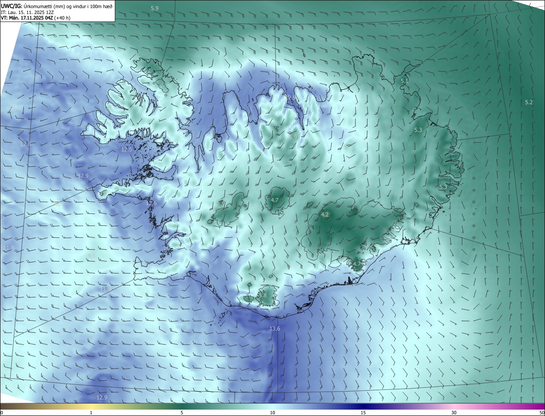Image resolution: width=545 pixels, height=416 pixels.
Task: Click the 30 tick on the color scale
Action: 454,413
